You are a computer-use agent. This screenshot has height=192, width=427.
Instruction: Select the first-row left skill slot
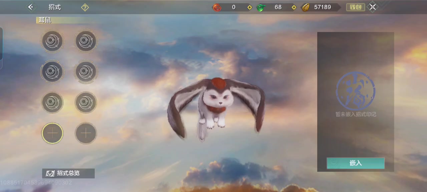[52, 41]
